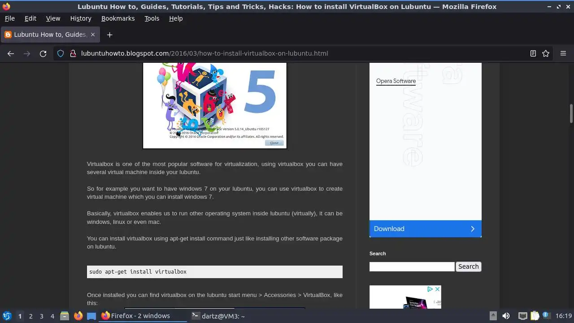Click the Firefox logo in title bar
This screenshot has height=323, width=574.
tap(6, 7)
